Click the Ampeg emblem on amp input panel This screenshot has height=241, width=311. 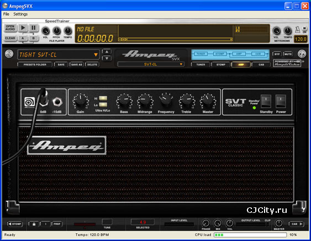(29, 102)
